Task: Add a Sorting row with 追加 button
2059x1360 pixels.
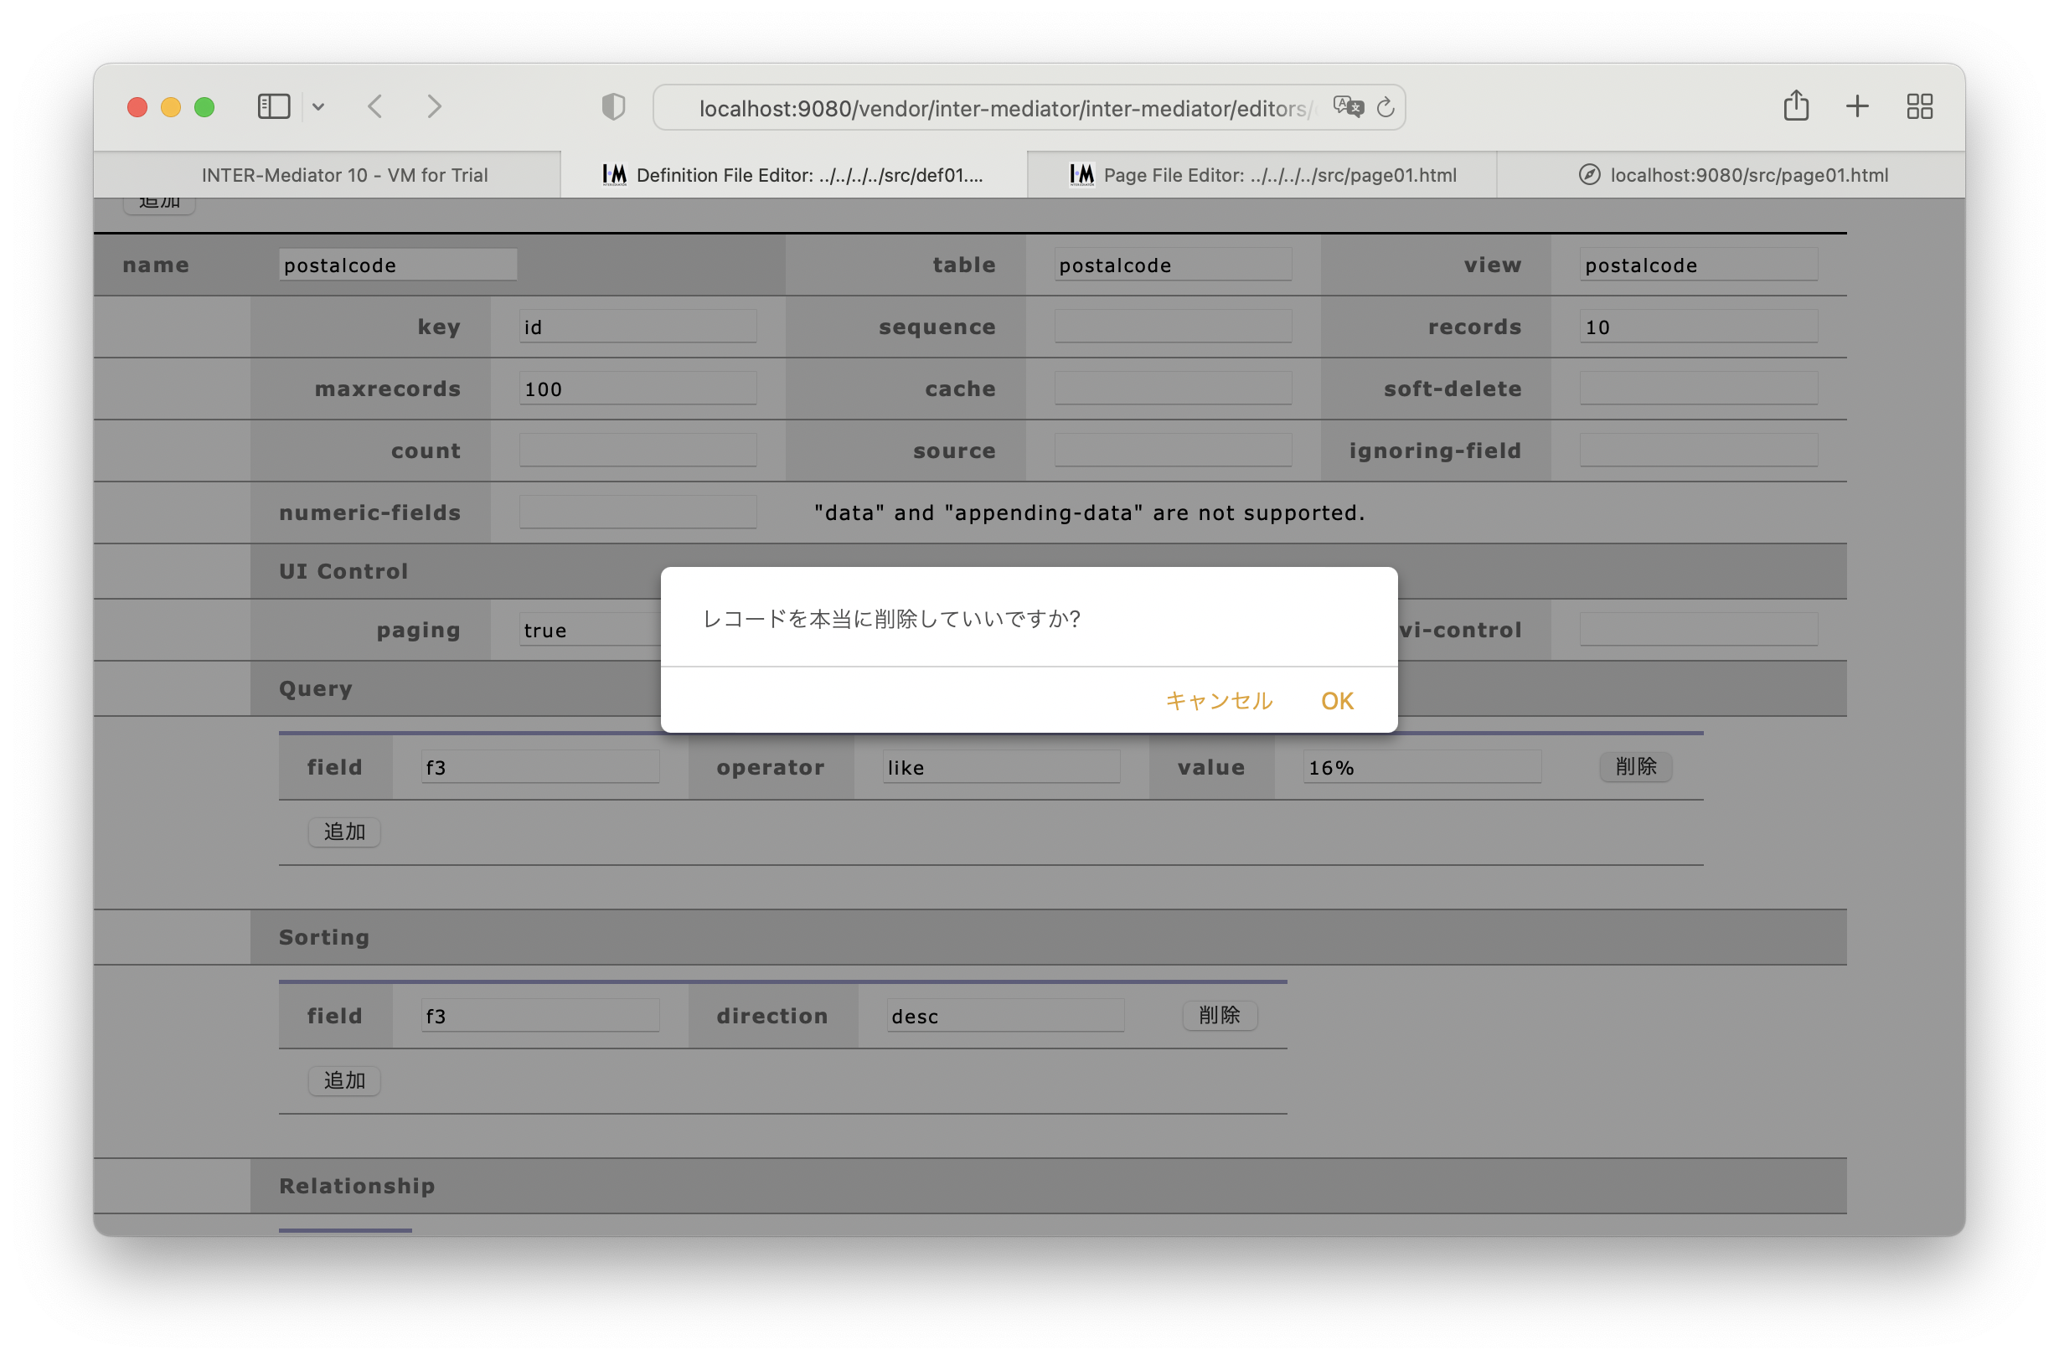Action: click(x=344, y=1080)
